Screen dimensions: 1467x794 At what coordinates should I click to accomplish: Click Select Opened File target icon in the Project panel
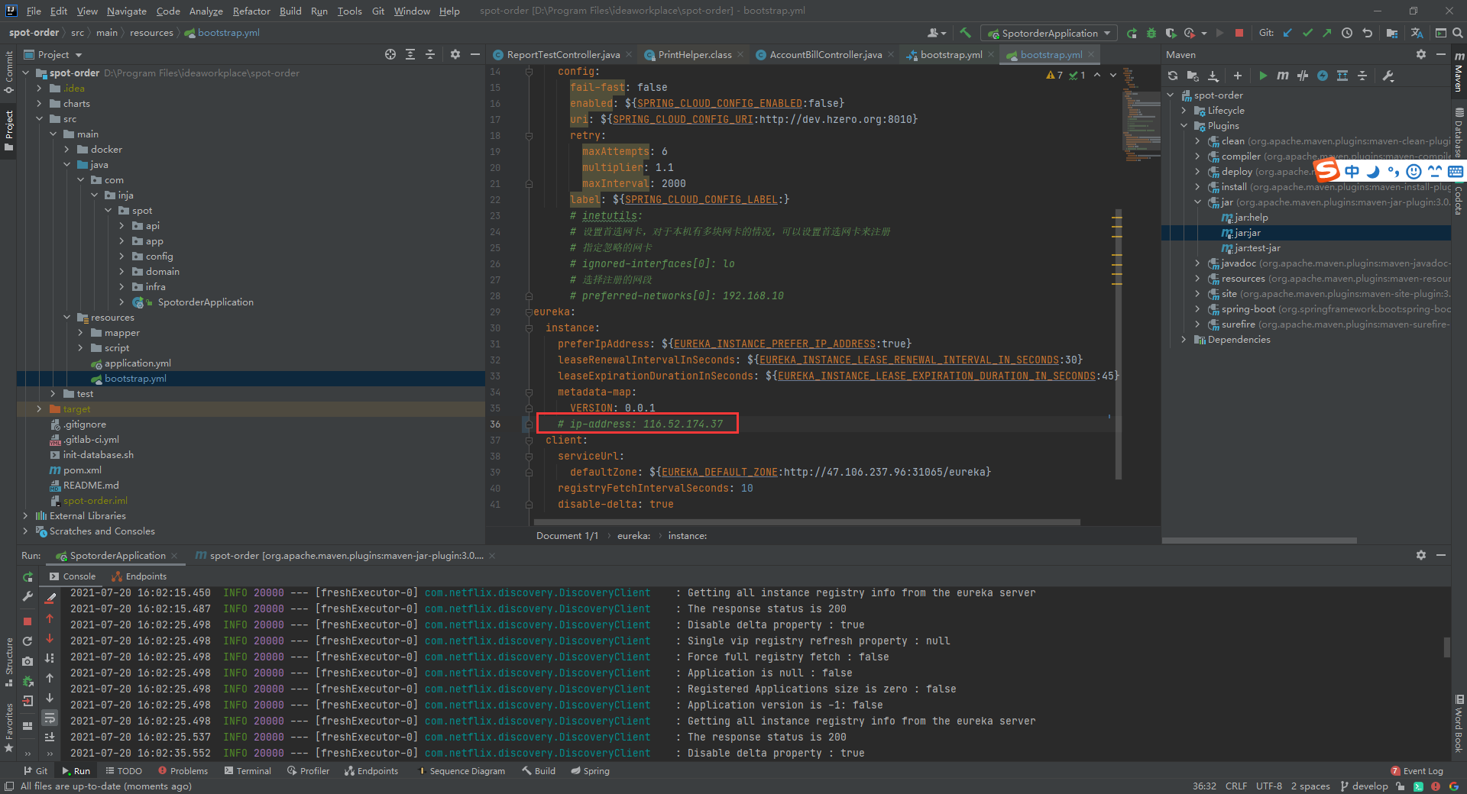(390, 54)
